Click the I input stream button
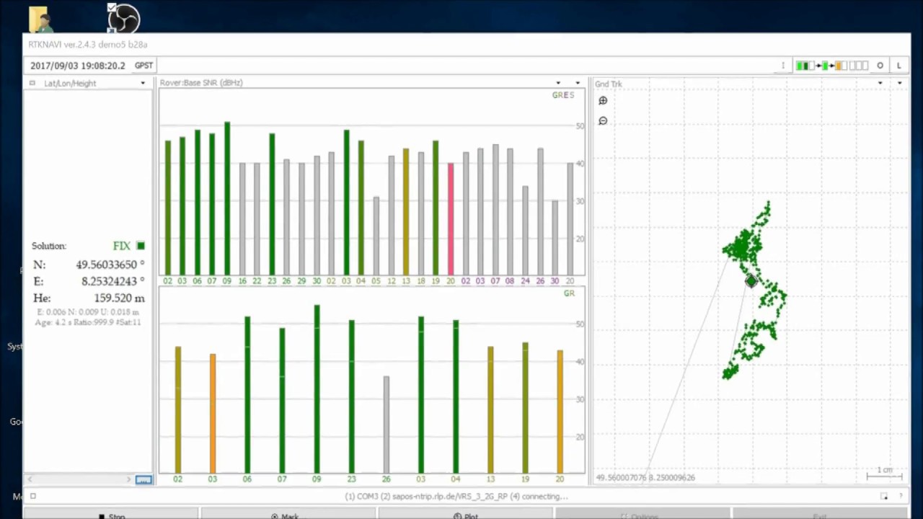The width and height of the screenshot is (923, 519). [783, 66]
